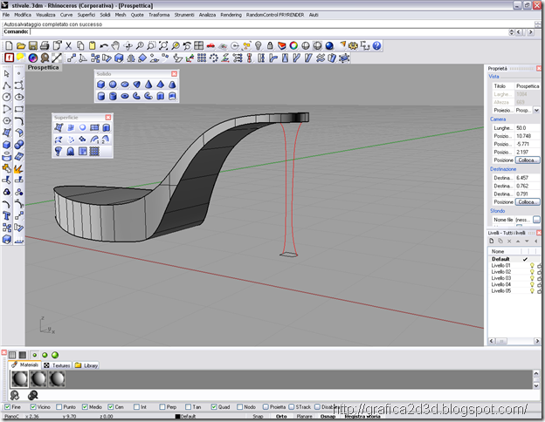Toggle Osnap in the status bar
The width and height of the screenshot is (545, 422).
(328, 417)
